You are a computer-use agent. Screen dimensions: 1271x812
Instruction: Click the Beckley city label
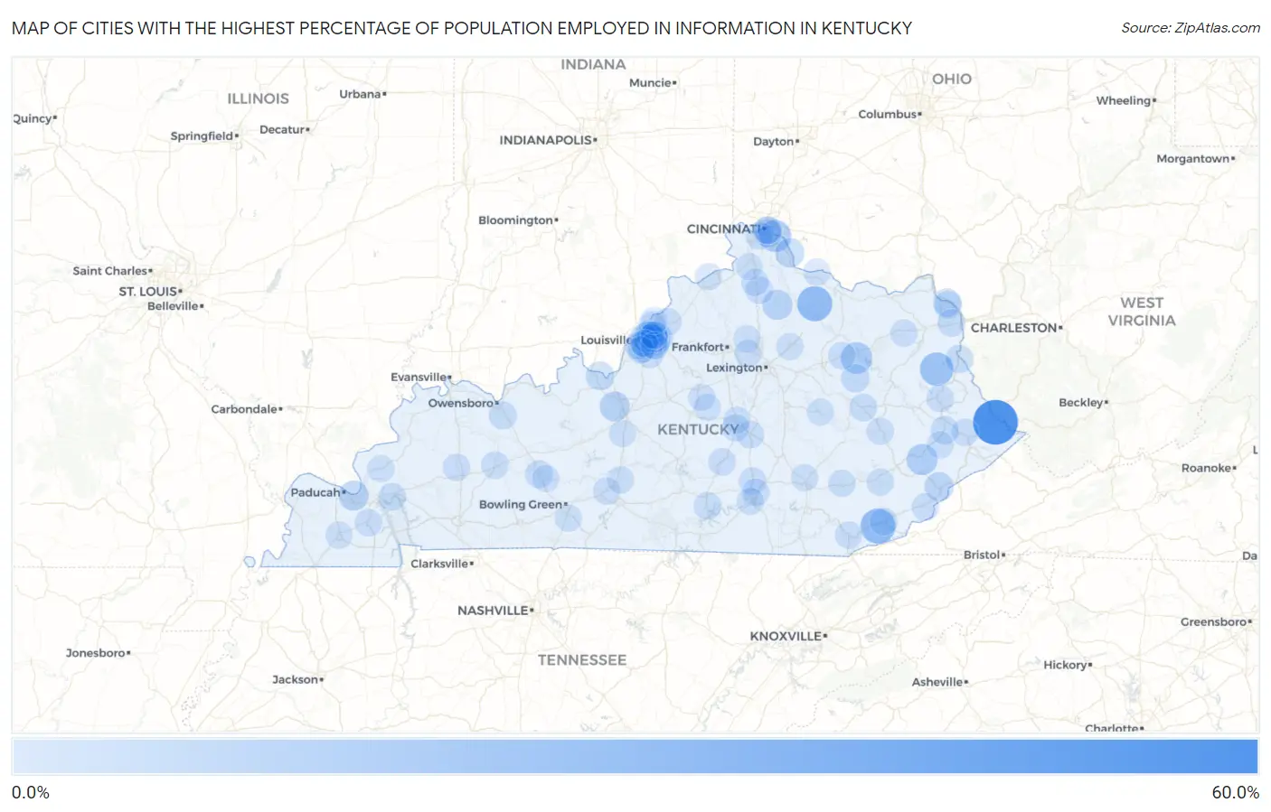tap(1081, 403)
